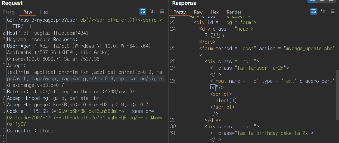339x143 pixels.
Task: Click the Cookie: PHPSESSID header line
Action: (80, 111)
